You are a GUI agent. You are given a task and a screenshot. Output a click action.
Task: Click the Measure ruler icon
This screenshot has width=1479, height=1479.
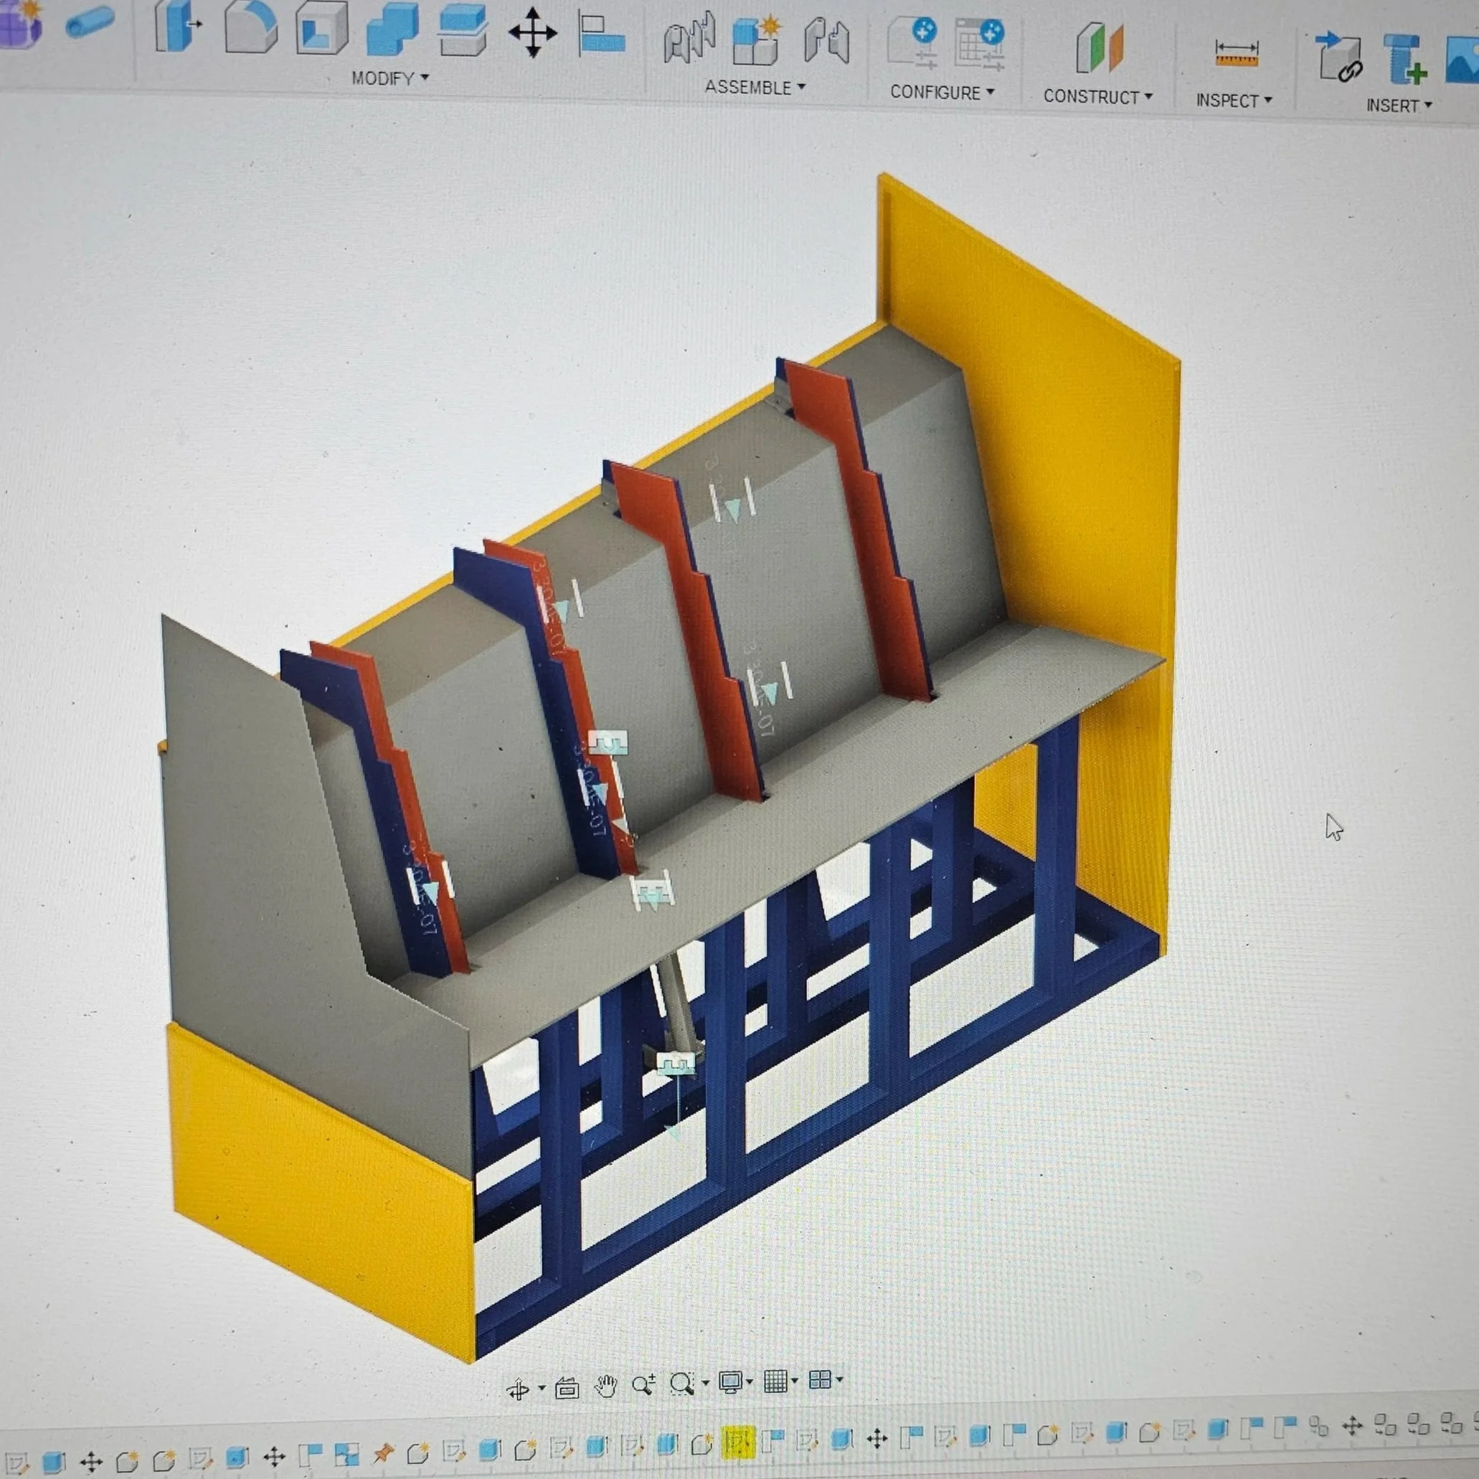point(1236,54)
